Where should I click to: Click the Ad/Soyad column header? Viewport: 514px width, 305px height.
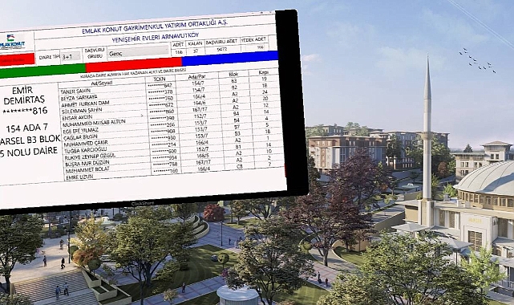(x=101, y=83)
